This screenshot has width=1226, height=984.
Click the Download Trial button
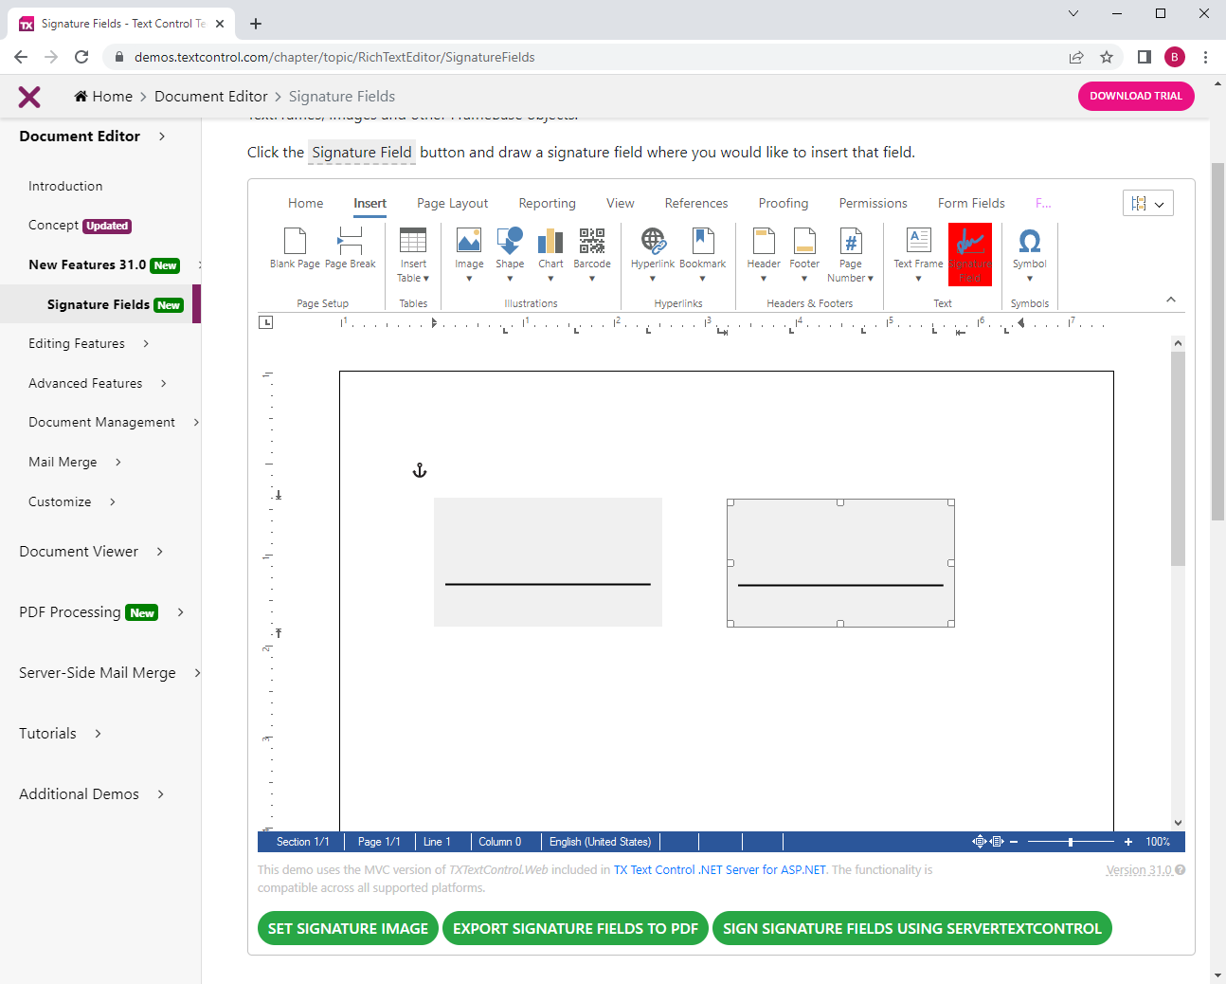(1136, 96)
